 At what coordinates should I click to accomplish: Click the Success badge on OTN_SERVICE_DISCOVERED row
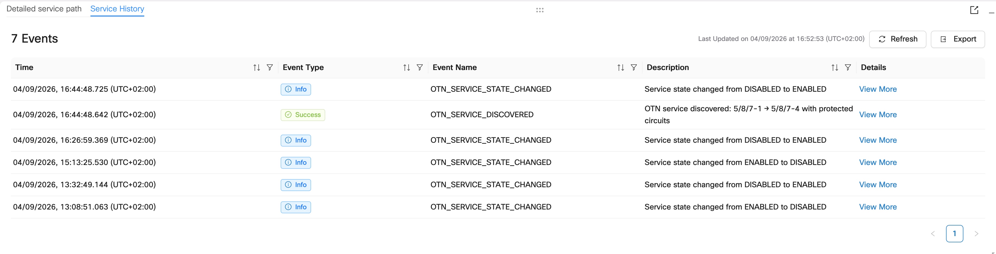coord(303,115)
